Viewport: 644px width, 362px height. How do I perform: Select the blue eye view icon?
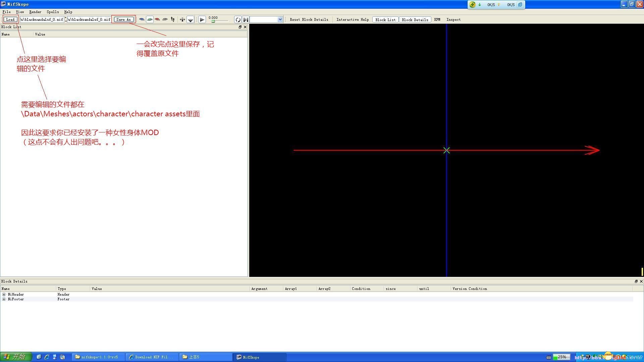point(142,19)
